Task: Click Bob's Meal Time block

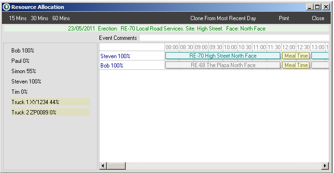Action: coord(296,65)
